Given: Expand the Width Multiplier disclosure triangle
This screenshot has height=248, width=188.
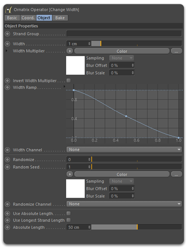Looking at the screenshot, I should (x=6, y=51).
